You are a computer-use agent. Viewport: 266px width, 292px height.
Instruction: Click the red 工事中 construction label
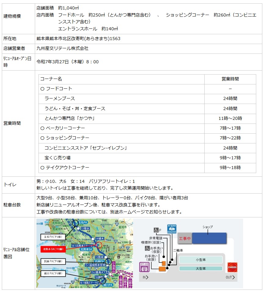(x=185, y=238)
